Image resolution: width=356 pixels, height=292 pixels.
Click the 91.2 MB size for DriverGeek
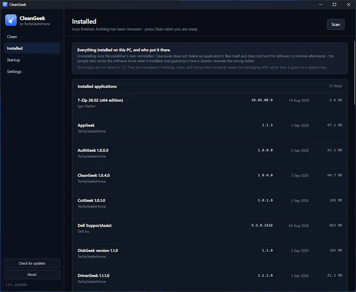[335, 276]
